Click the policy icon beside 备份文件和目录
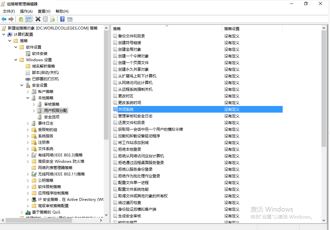This screenshot has width=330, height=230. 115,36
